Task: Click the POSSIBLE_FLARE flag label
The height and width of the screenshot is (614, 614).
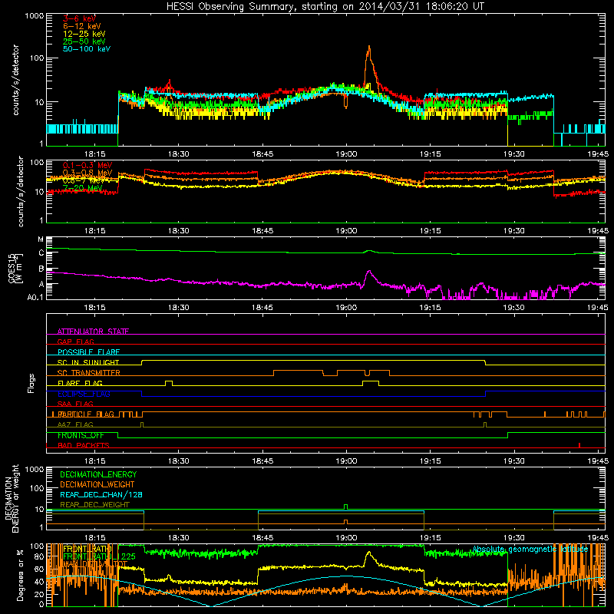Action: pos(88,352)
